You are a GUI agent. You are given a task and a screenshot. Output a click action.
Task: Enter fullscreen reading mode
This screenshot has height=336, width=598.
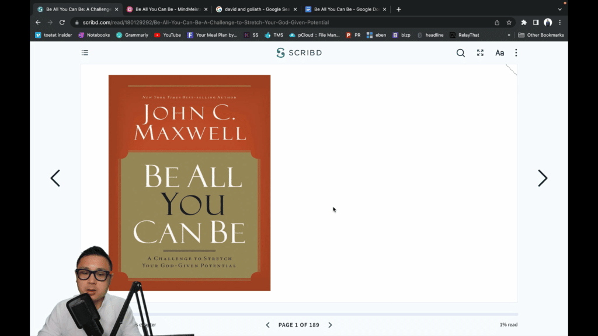tap(480, 52)
